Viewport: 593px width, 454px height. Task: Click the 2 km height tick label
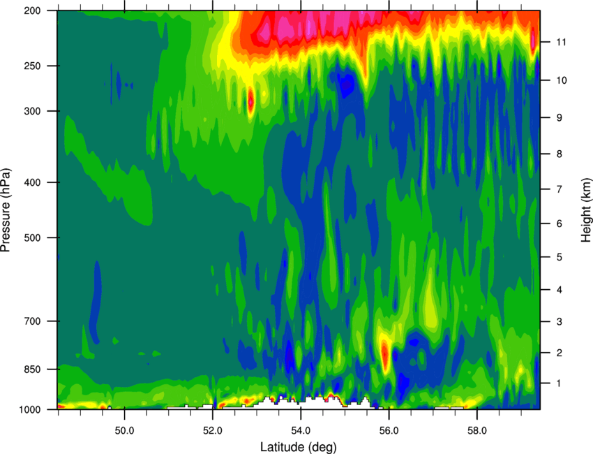pos(559,353)
